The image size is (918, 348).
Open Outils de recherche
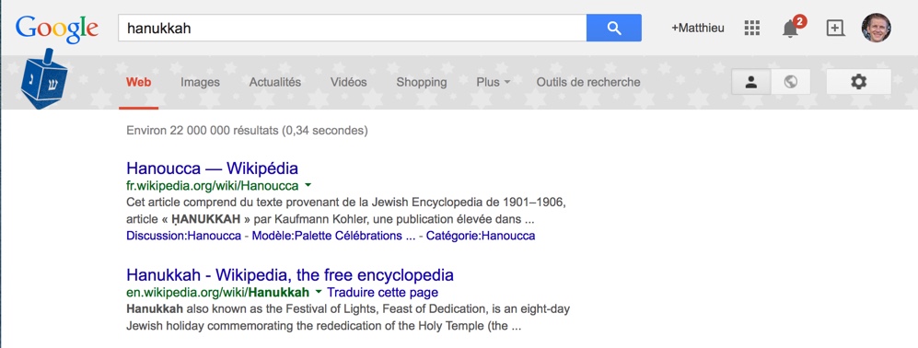point(588,83)
